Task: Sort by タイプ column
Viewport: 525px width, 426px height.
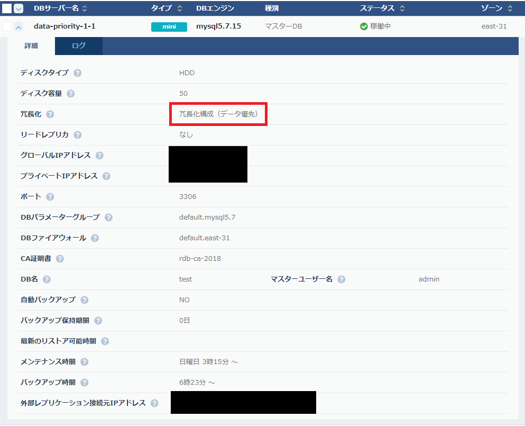Action: tap(179, 8)
